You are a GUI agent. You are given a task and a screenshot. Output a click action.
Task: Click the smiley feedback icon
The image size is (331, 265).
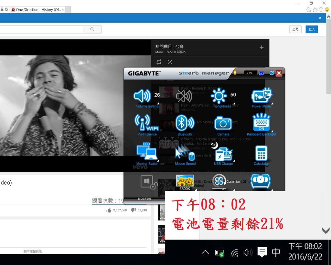click(x=327, y=9)
